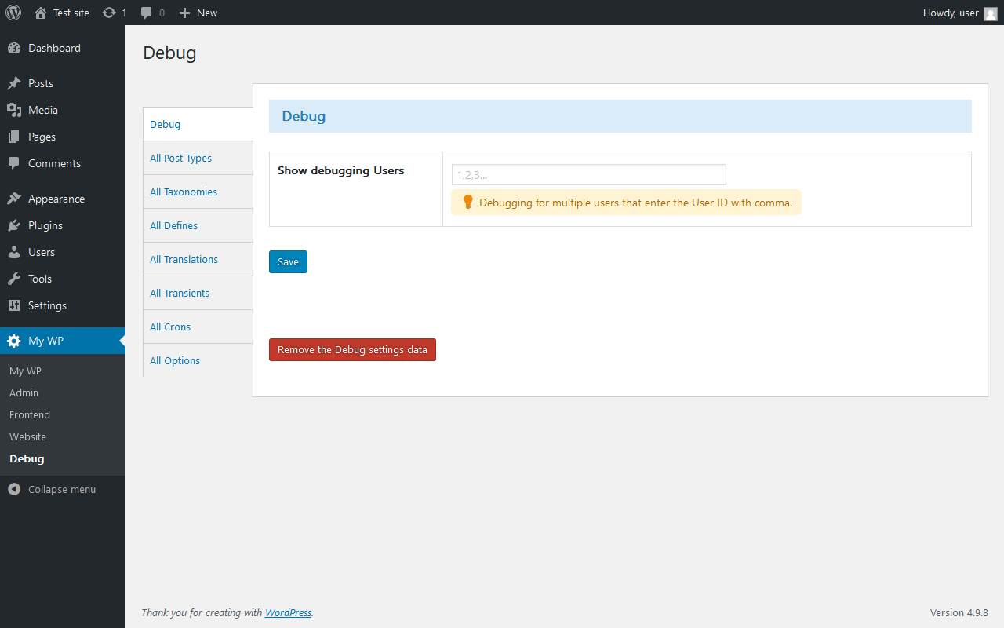This screenshot has width=1004, height=628.
Task: Select the Debug submenu item
Action: [x=63, y=458]
